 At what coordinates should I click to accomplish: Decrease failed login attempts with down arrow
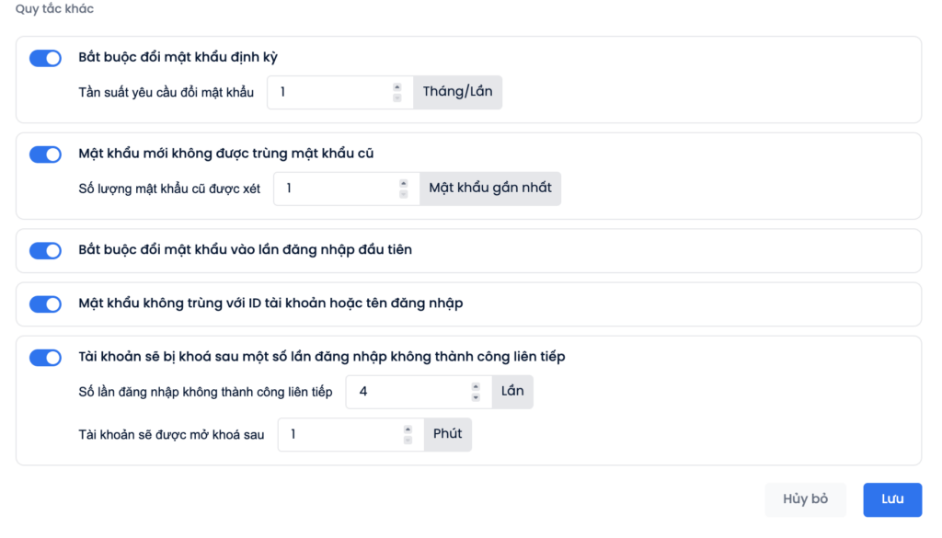pos(476,397)
